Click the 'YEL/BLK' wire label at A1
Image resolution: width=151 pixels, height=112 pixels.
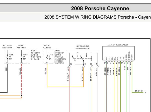tap(113, 72)
